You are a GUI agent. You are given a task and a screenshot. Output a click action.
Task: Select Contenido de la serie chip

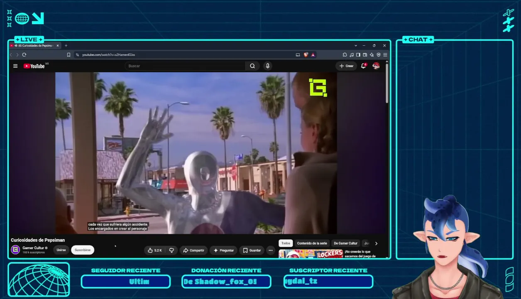point(312,243)
